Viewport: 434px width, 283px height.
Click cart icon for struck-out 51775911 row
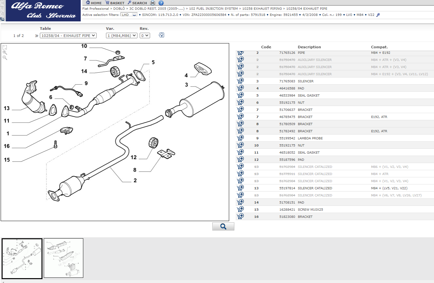coord(240,174)
